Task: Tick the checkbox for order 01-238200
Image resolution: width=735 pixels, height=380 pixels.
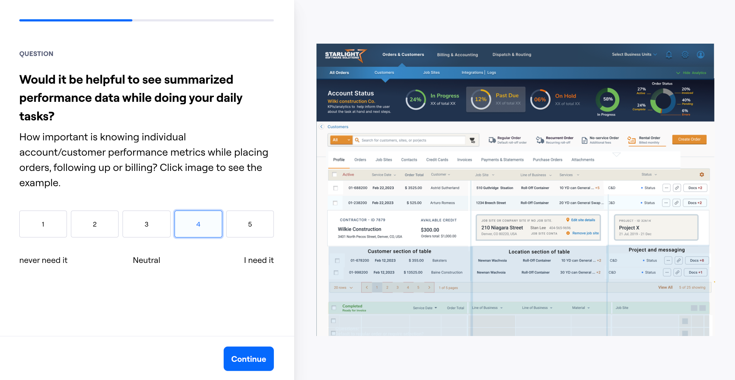Action: pyautogui.click(x=335, y=203)
